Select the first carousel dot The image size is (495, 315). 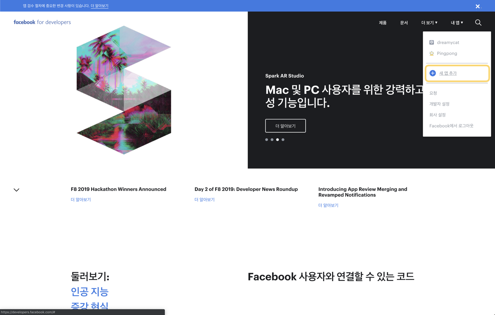pos(267,140)
